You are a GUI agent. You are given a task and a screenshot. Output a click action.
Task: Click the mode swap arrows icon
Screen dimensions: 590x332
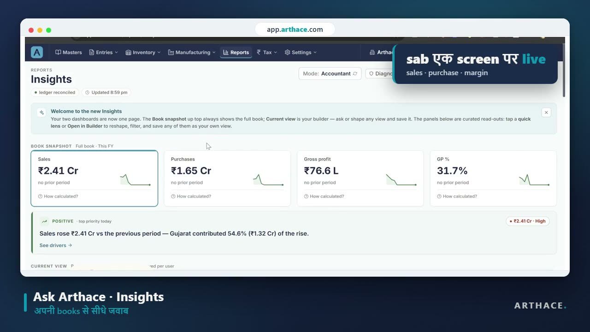355,74
